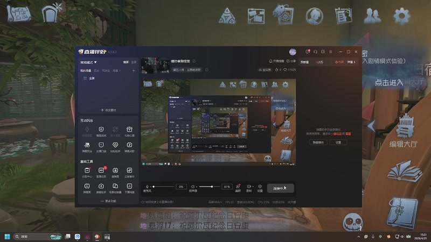The width and height of the screenshot is (431, 242).
Task: Click the open book icon in the game window
Action: pyautogui.click(x=405, y=171)
